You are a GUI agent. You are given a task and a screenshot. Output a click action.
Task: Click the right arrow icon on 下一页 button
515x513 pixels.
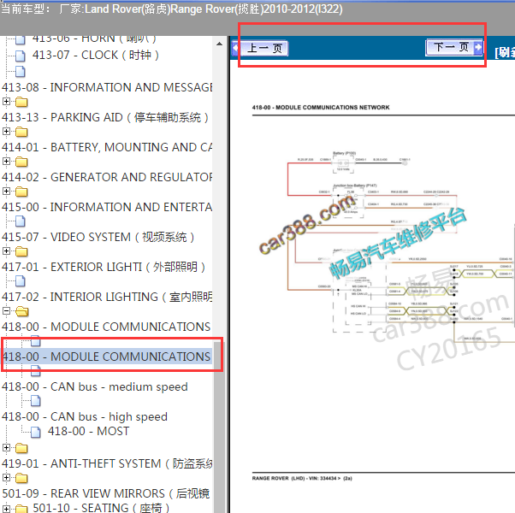[x=478, y=47]
